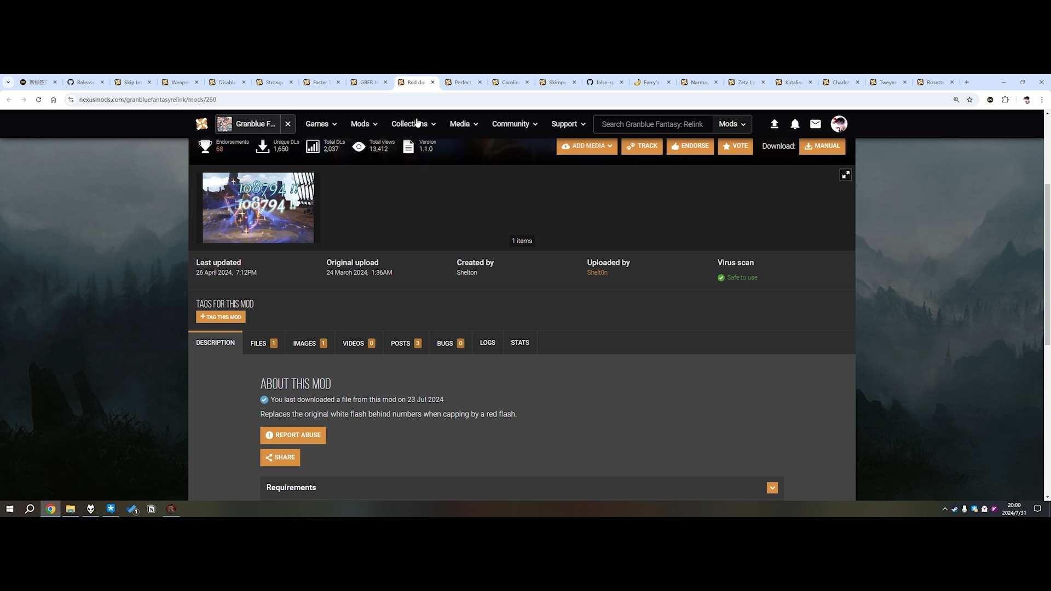Open the Mods navigation dropdown
This screenshot has height=591, width=1051.
coord(364,124)
